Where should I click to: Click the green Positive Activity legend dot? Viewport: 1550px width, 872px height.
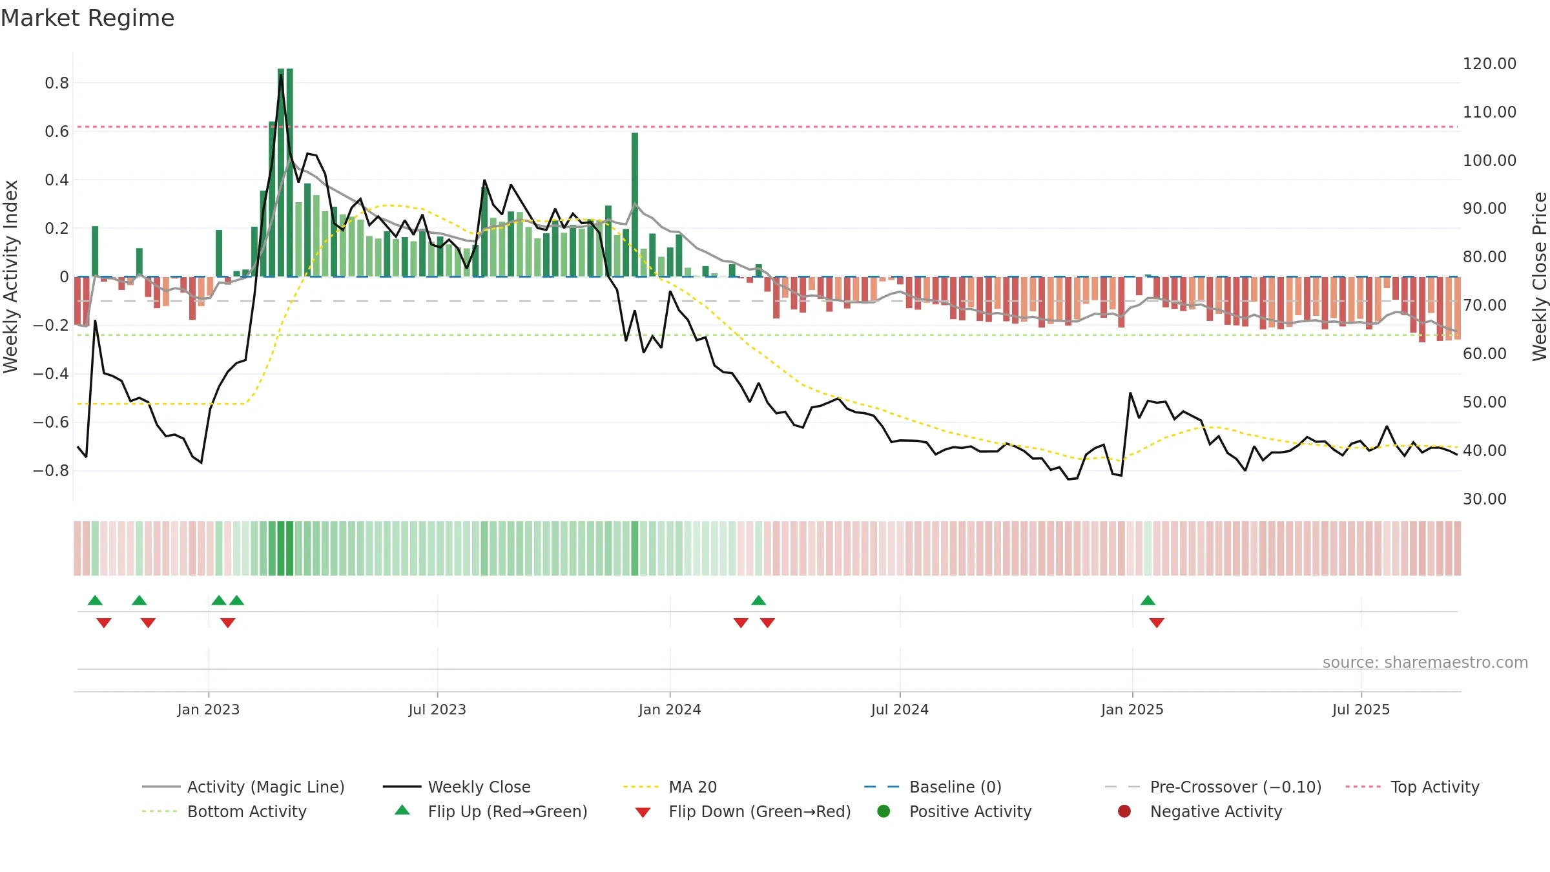coord(884,811)
